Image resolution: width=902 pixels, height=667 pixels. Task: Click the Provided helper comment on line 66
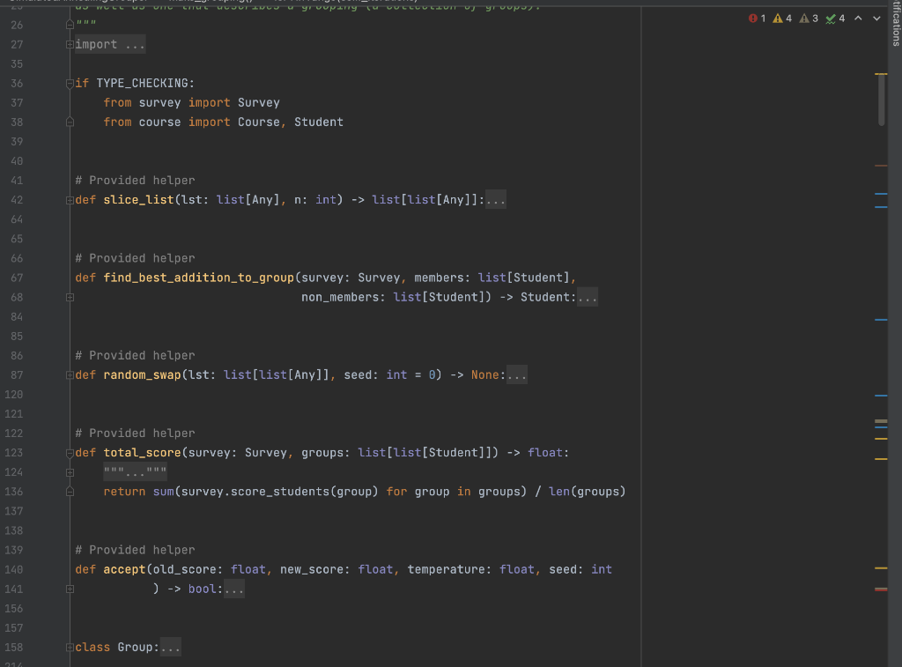click(135, 258)
